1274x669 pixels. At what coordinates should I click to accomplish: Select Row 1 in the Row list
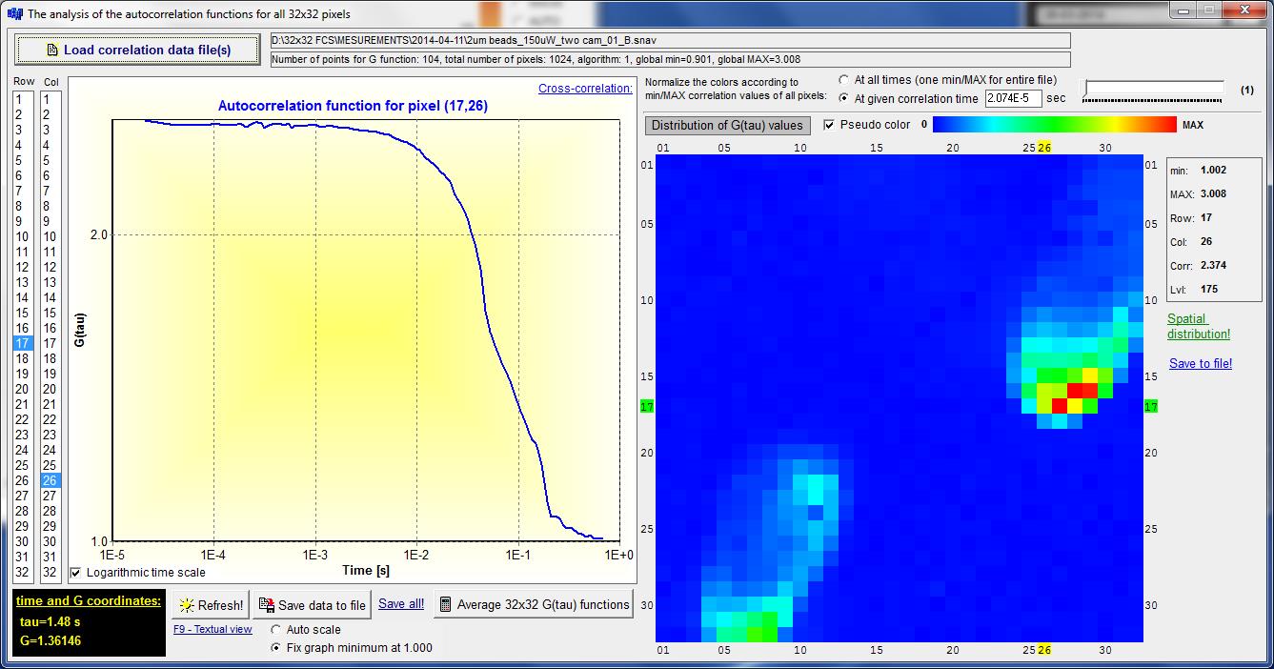click(24, 99)
